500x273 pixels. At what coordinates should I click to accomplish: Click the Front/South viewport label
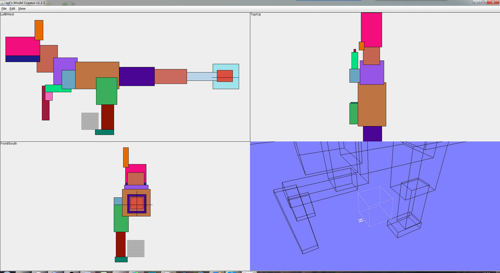pos(9,143)
